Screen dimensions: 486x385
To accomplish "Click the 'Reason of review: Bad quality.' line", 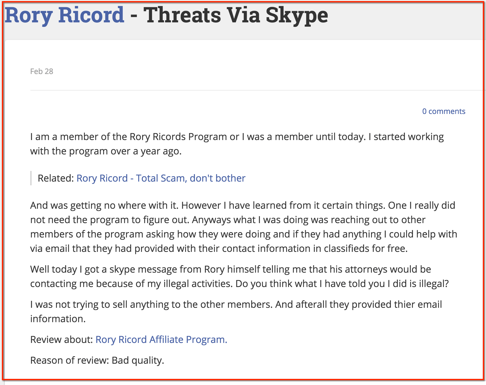I will (x=97, y=360).
